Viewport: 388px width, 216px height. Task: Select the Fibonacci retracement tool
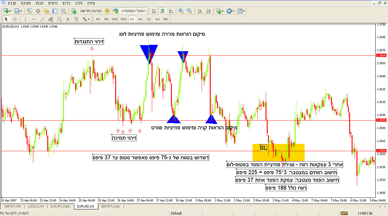coord(59,19)
